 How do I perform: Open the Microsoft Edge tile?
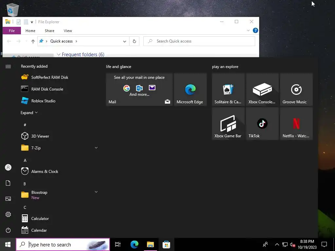click(x=190, y=90)
